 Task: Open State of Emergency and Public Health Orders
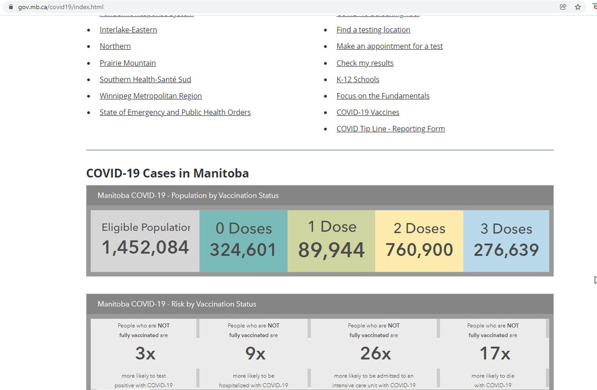(x=175, y=112)
